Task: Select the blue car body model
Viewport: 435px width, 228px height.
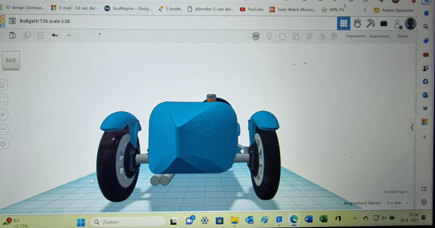Action: tap(194, 137)
